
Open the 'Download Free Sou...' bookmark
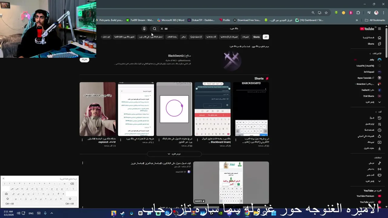247,20
